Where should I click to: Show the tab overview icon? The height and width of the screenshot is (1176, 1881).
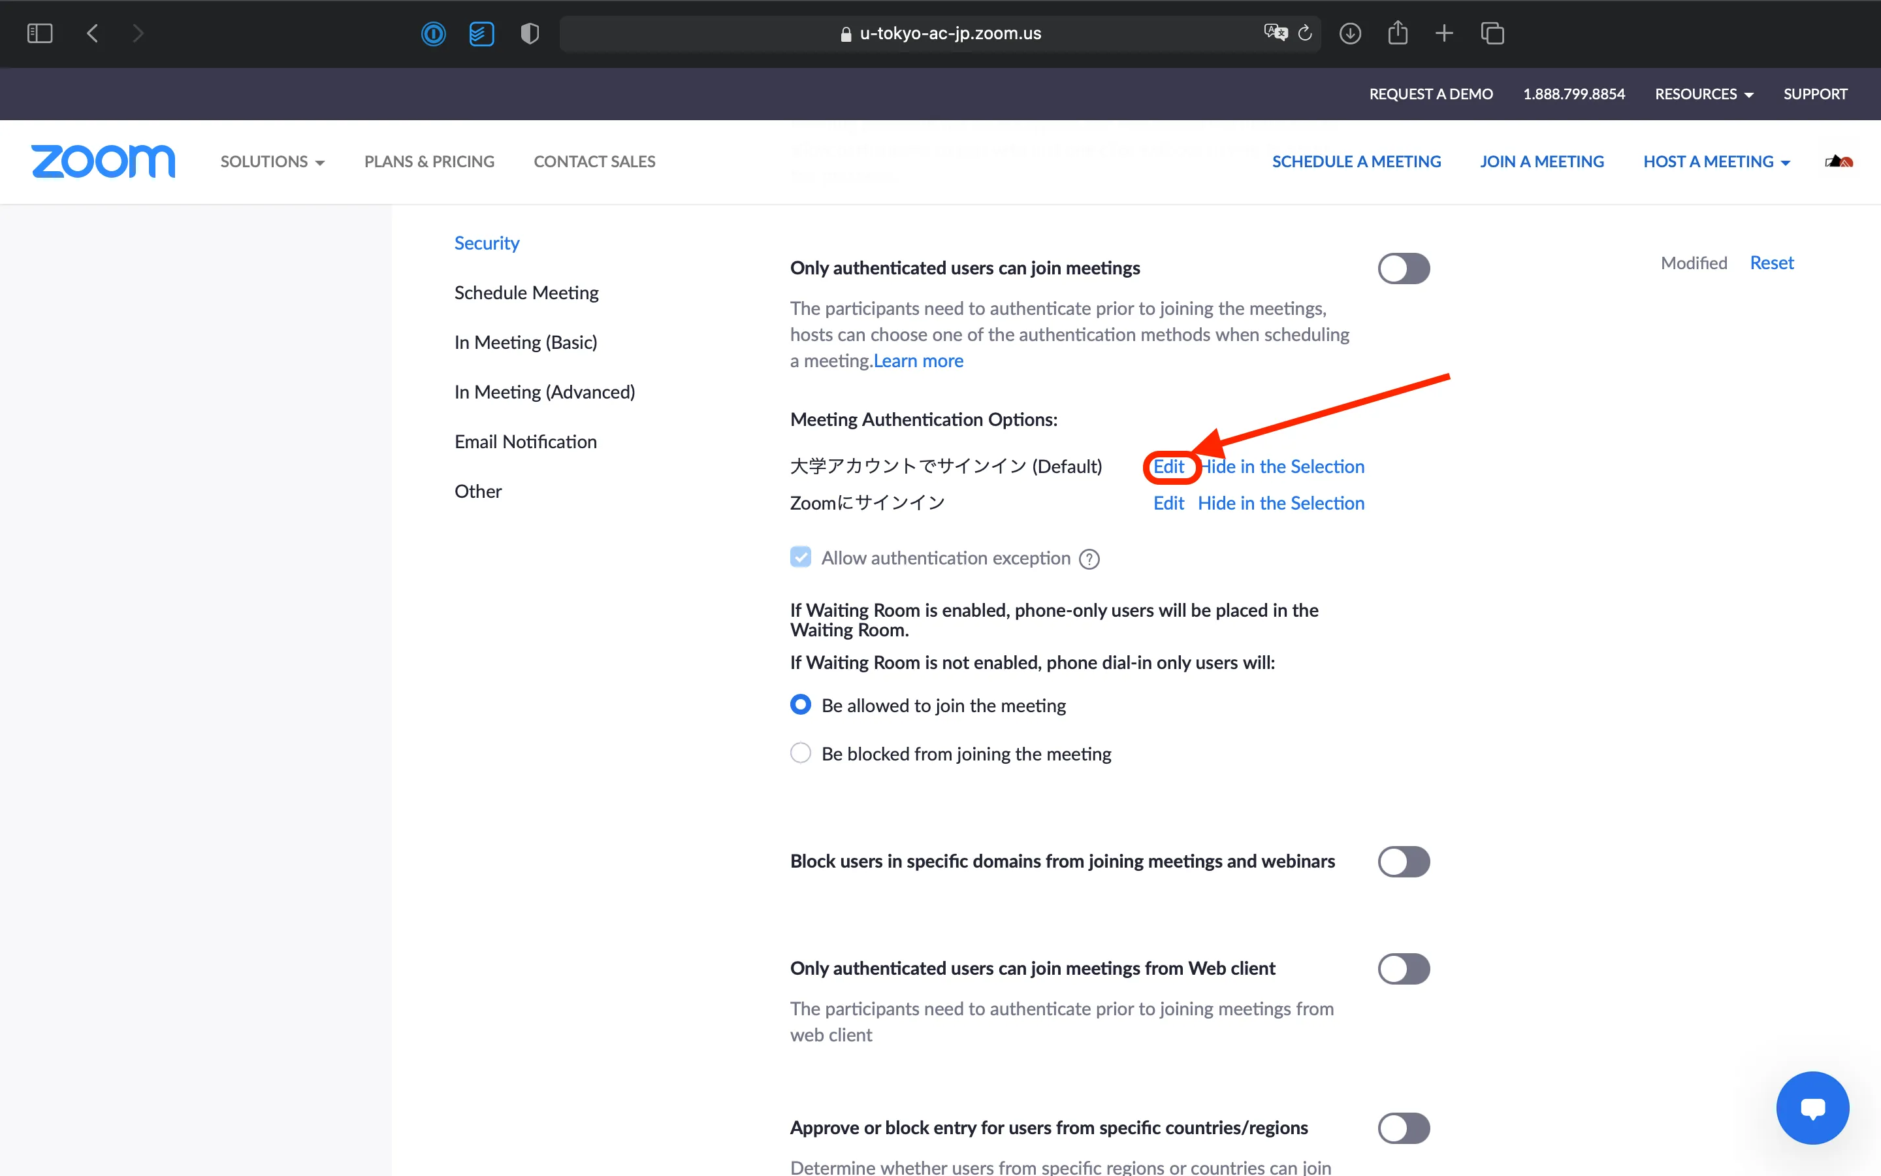click(x=1492, y=33)
